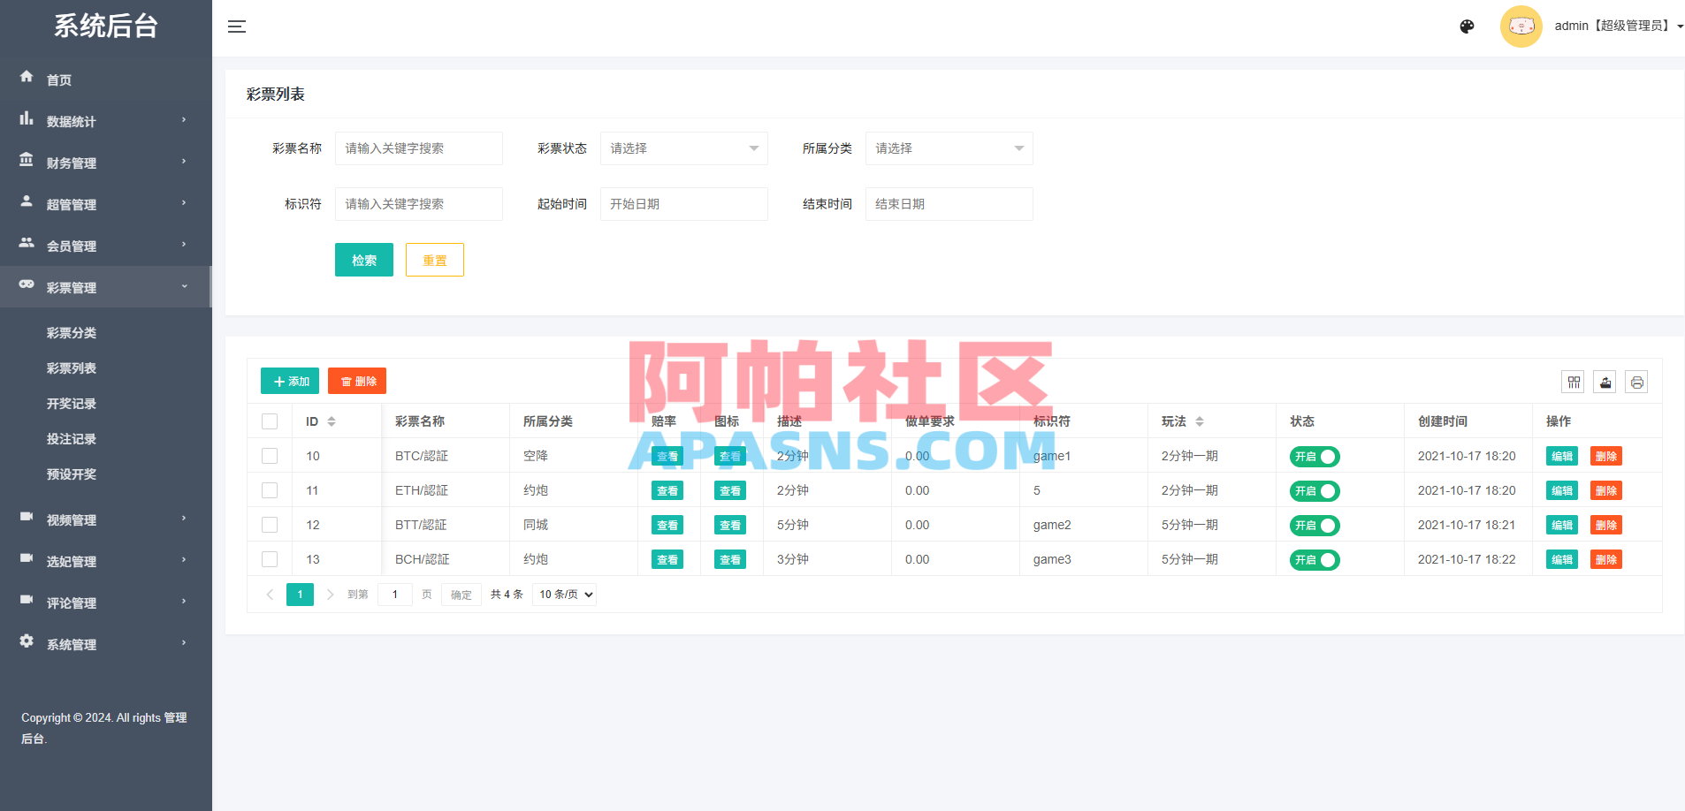Toggle 开启 status switch for BTT/認証
Image resolution: width=1685 pixels, height=811 pixels.
[x=1315, y=526]
